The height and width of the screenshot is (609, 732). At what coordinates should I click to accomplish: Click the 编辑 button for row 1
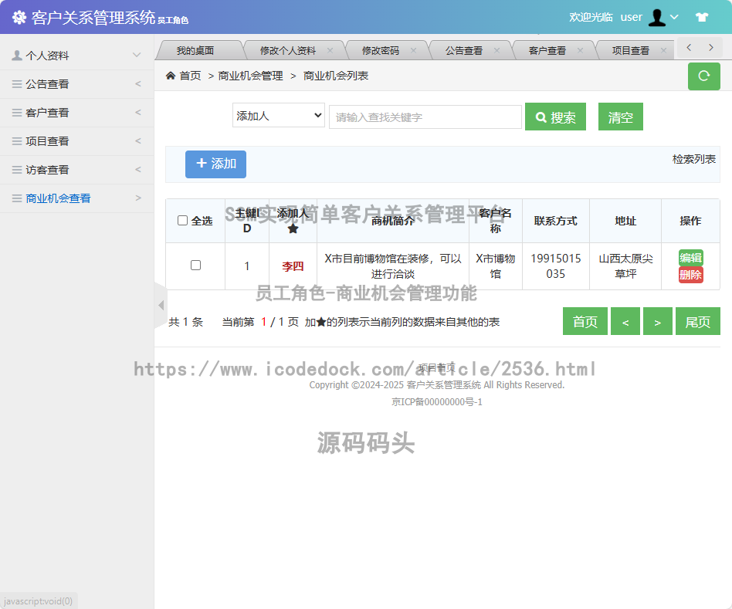point(690,258)
